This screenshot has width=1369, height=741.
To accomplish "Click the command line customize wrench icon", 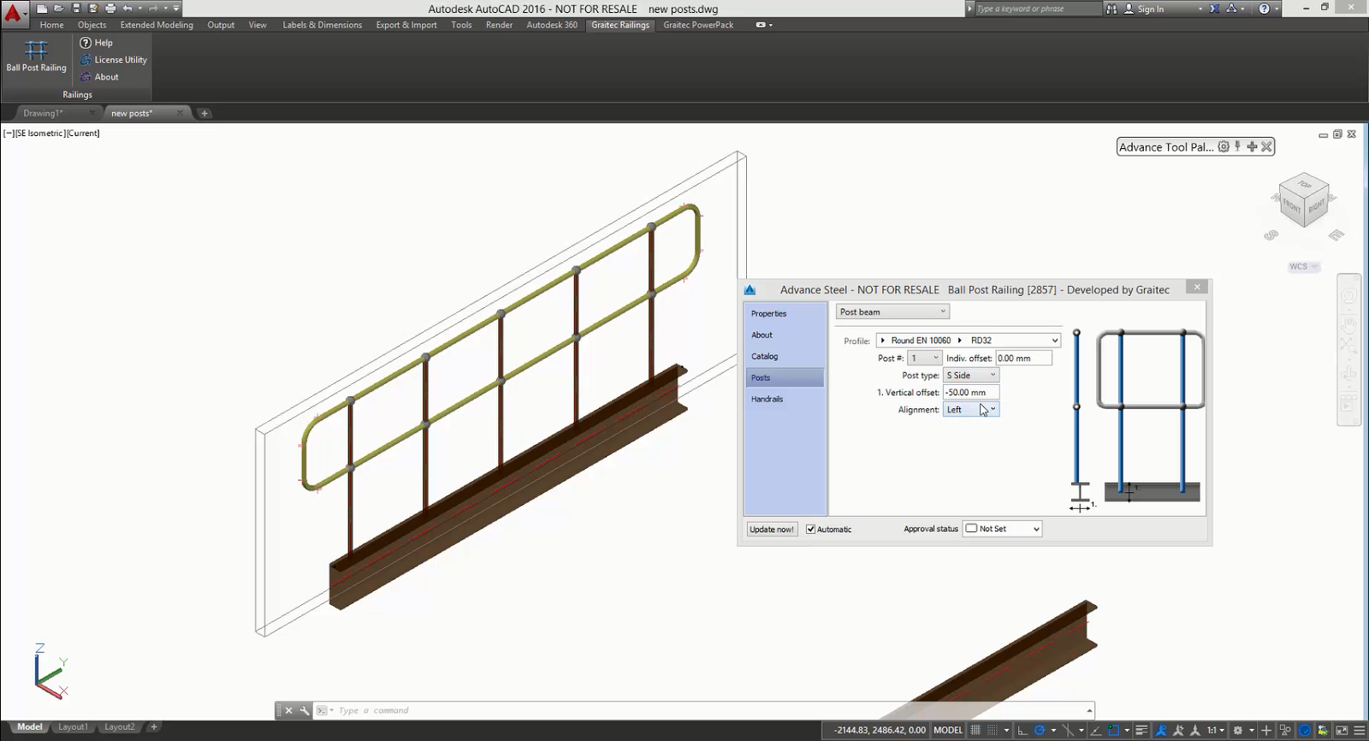I will [x=304, y=710].
